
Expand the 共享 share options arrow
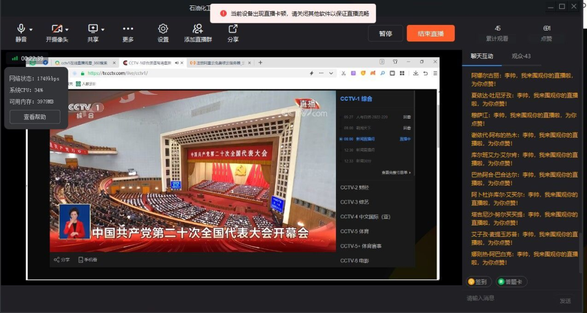point(103,29)
